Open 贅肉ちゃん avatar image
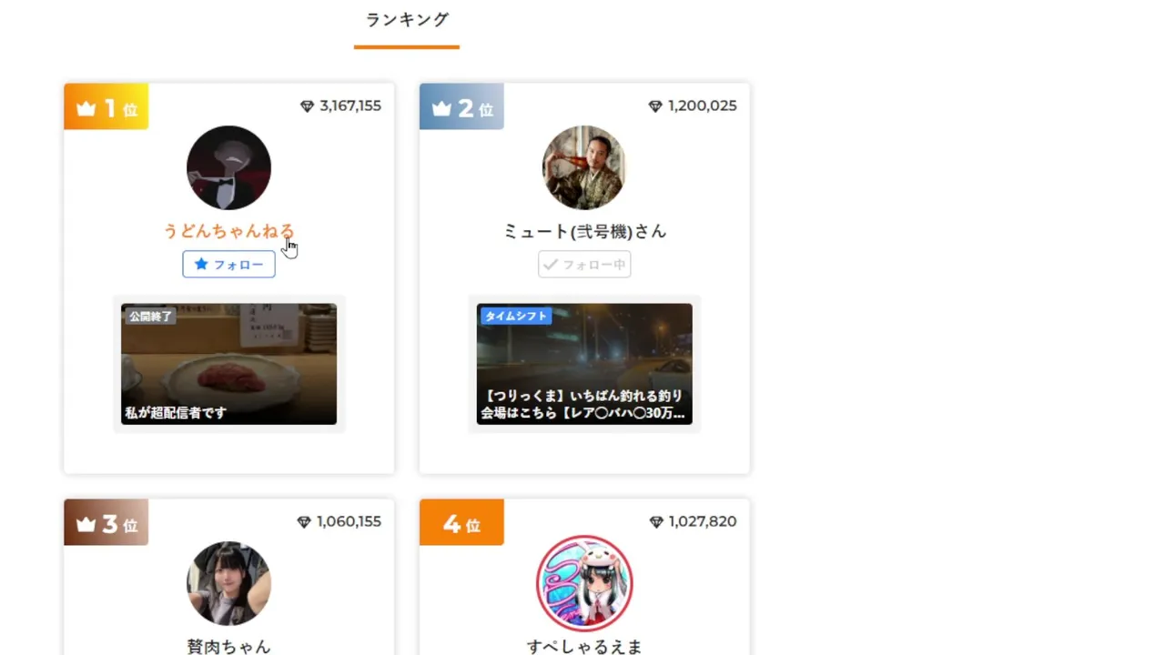This screenshot has width=1165, height=655. coord(228,583)
